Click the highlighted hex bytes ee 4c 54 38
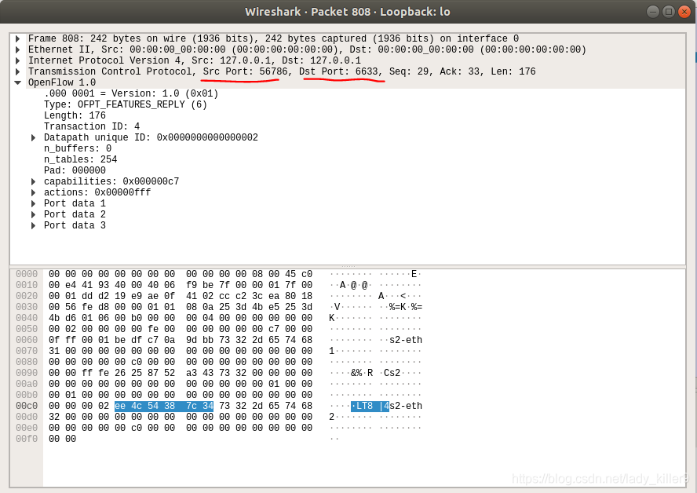Image resolution: width=697 pixels, height=493 pixels. tap(145, 406)
